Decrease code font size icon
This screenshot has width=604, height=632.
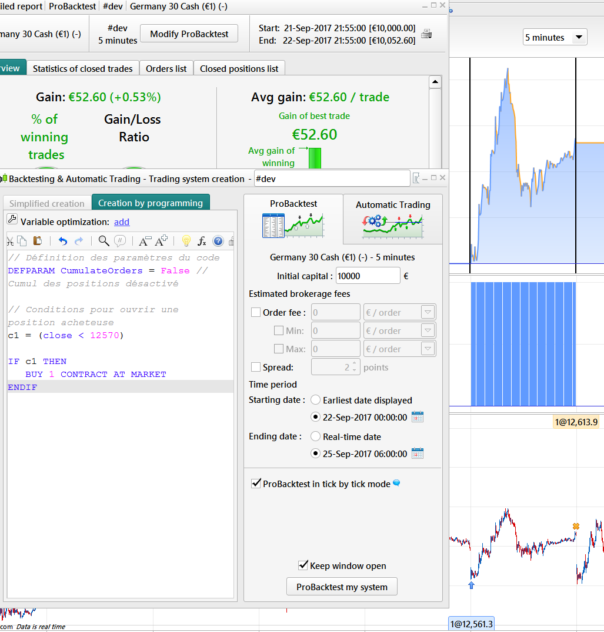(x=145, y=241)
